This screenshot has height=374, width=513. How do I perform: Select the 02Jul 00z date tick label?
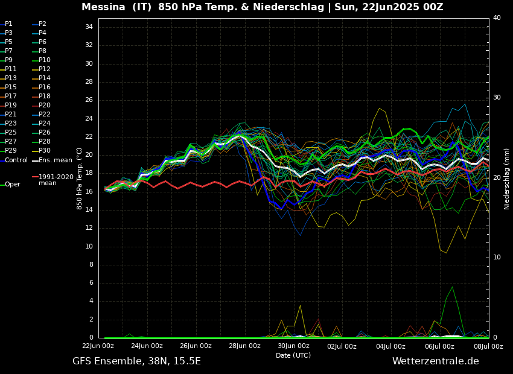pos(342,346)
